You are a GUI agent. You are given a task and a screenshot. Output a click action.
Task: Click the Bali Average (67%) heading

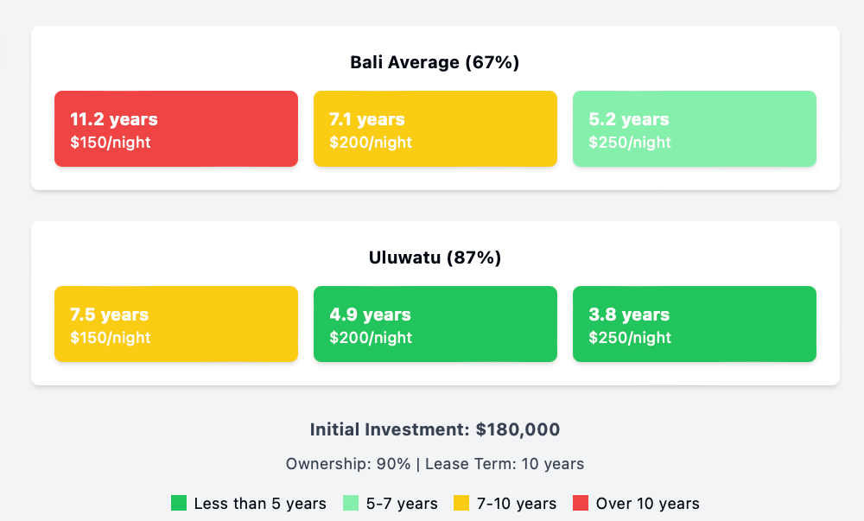coord(435,62)
